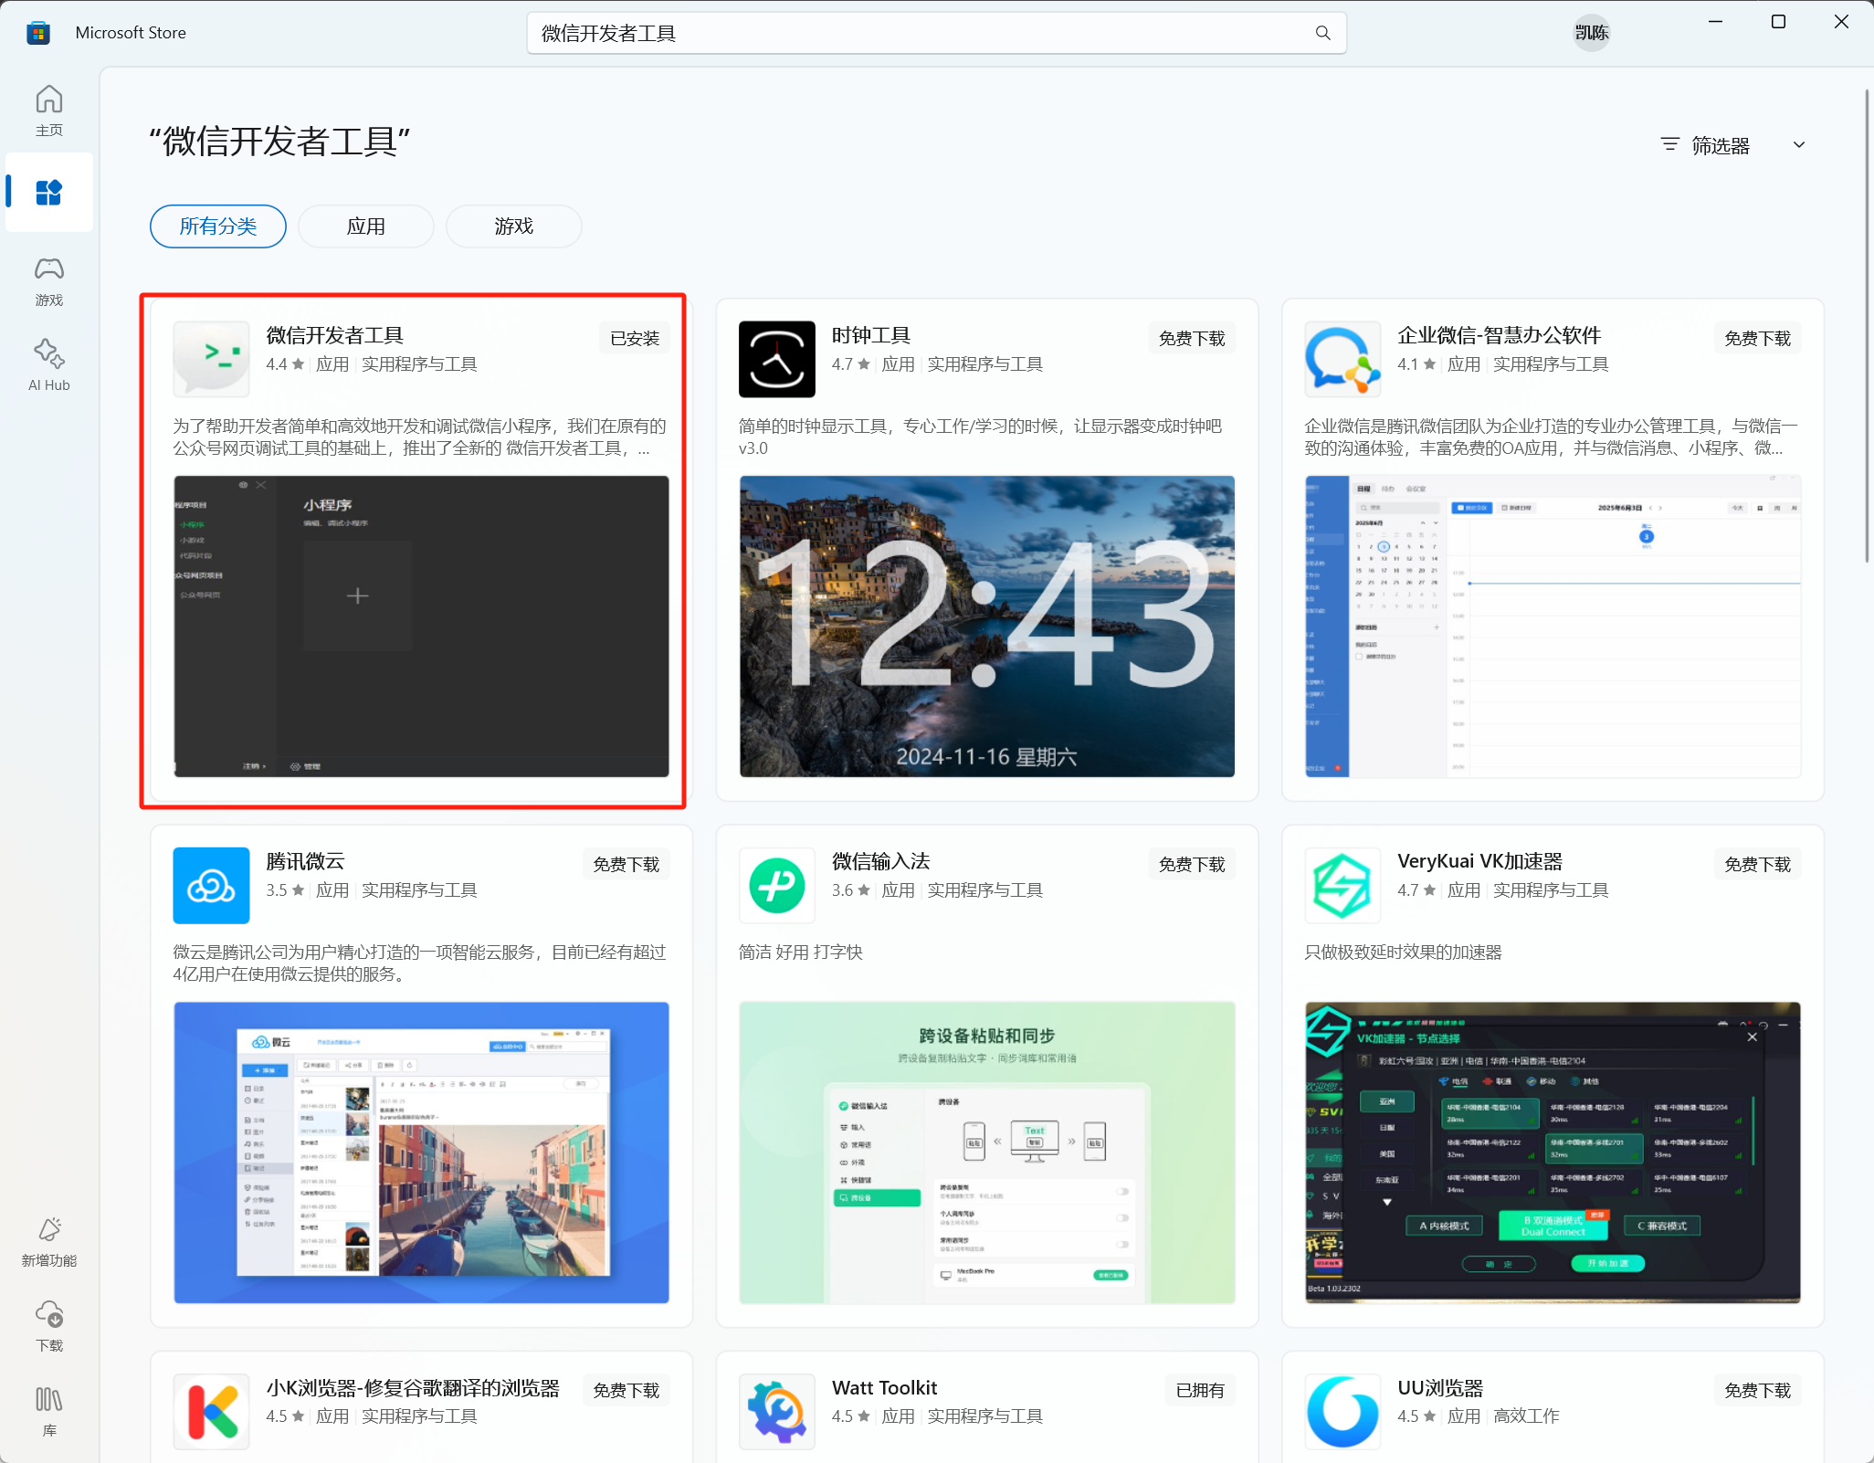Open the 库 (Library) section
The height and width of the screenshot is (1463, 1874).
click(49, 1409)
